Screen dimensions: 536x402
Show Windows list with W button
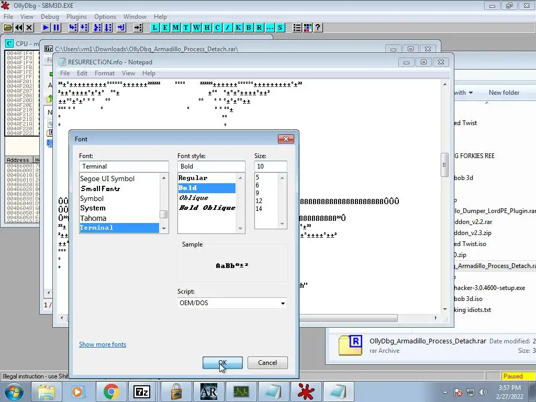[197, 28]
